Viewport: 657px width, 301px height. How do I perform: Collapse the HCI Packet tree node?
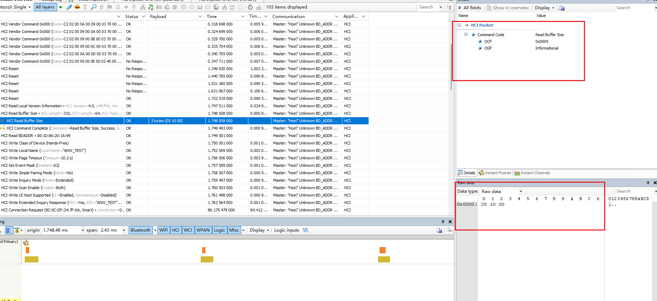459,25
